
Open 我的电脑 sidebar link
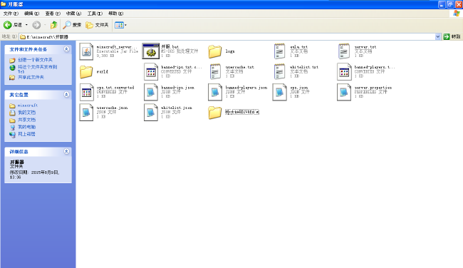[x=26, y=127]
